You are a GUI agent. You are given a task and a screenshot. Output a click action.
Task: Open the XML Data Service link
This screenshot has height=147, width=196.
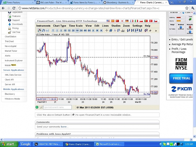pos(13,75)
